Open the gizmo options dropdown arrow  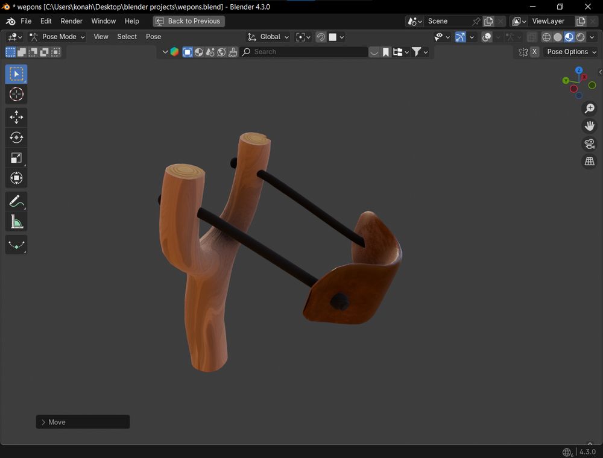[x=472, y=37]
